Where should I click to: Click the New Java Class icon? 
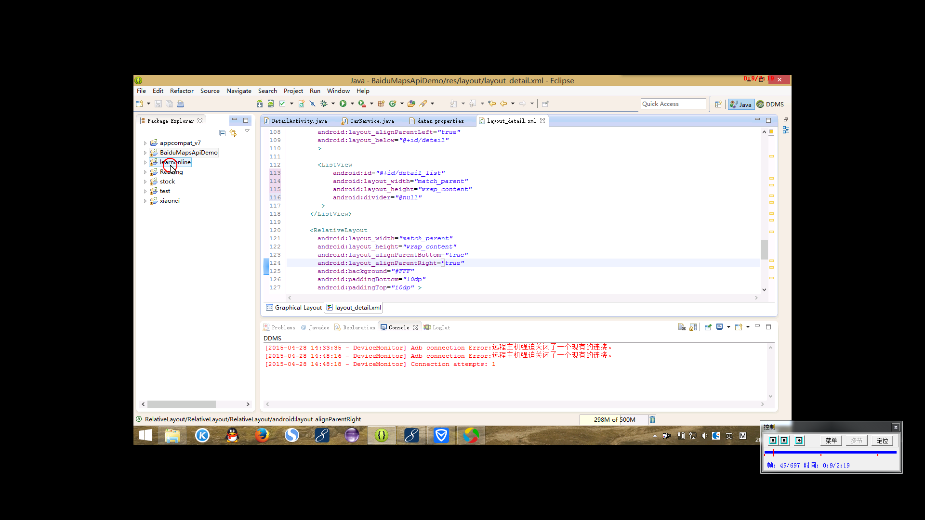pyautogui.click(x=393, y=104)
